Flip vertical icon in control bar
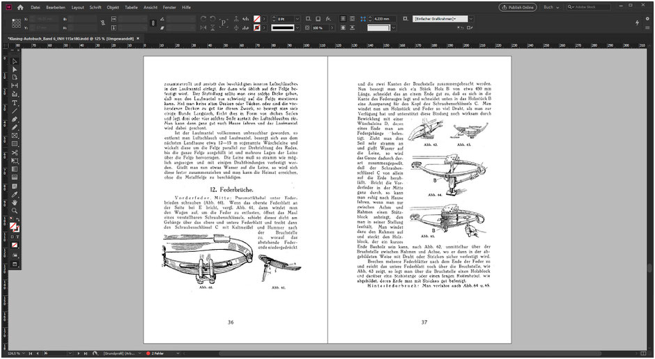The width and height of the screenshot is (655, 359). pos(213,28)
